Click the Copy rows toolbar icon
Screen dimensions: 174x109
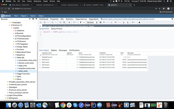tap(60, 23)
